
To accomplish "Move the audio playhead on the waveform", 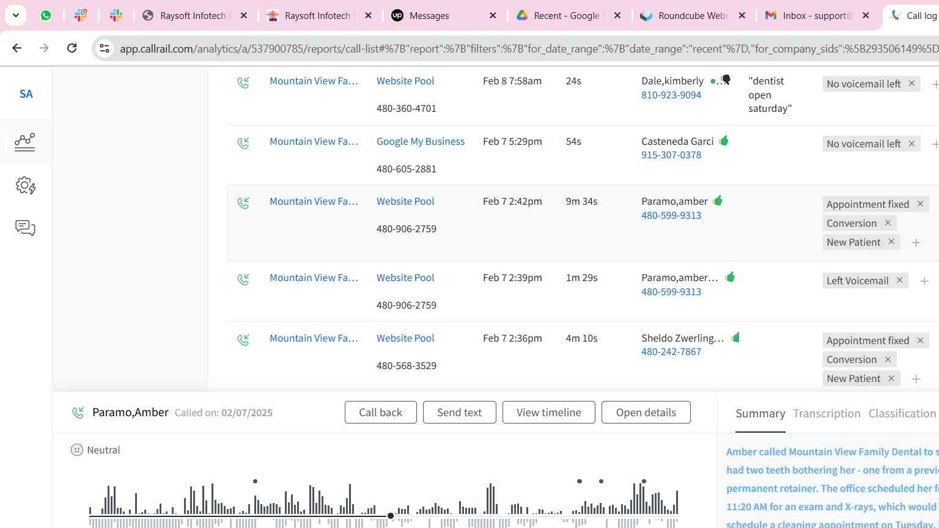I will 391,516.
